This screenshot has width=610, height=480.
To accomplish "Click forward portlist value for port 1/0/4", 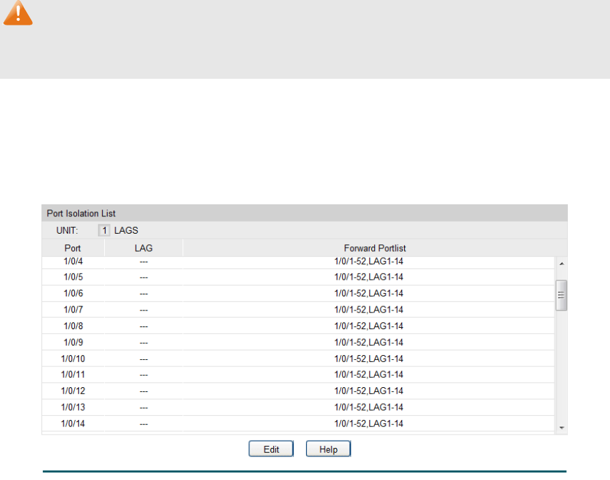I will pyautogui.click(x=369, y=262).
